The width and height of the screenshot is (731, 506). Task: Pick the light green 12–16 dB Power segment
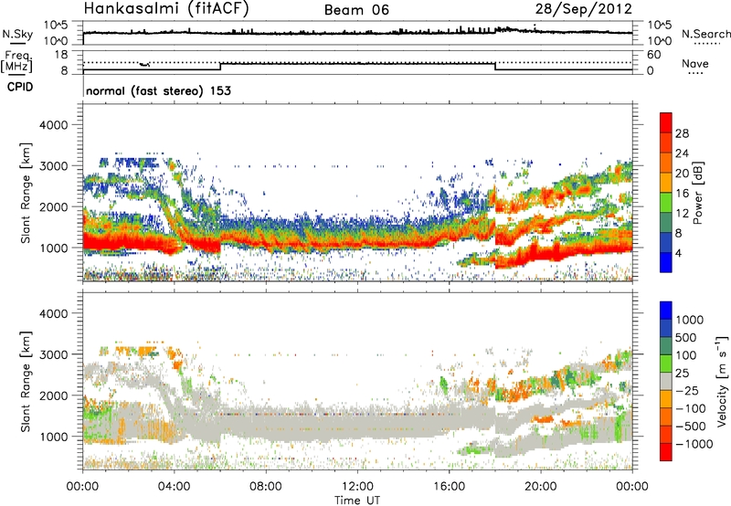coord(666,203)
